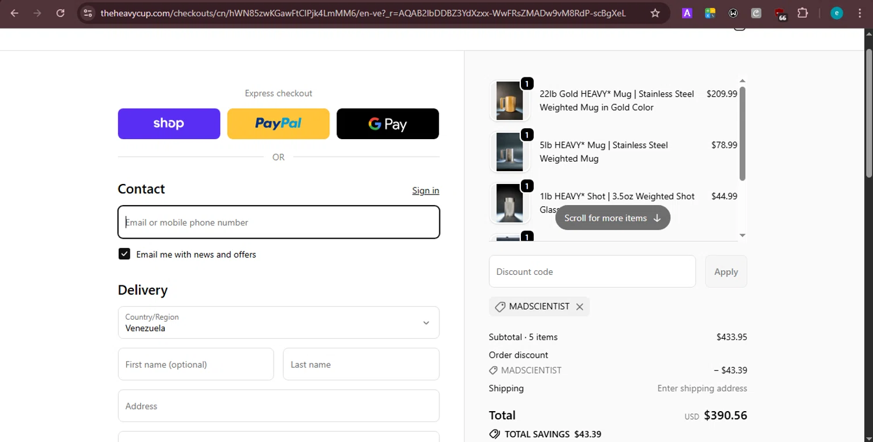Reload the checkout page
The height and width of the screenshot is (442, 873).
tap(61, 13)
